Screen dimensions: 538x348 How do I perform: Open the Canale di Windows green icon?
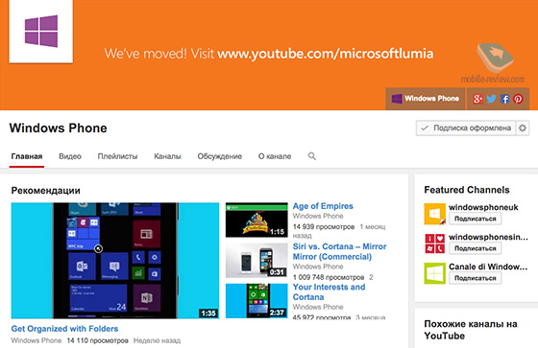coord(434,273)
